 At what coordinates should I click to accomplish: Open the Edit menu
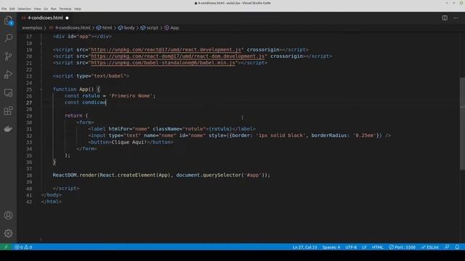click(12, 9)
